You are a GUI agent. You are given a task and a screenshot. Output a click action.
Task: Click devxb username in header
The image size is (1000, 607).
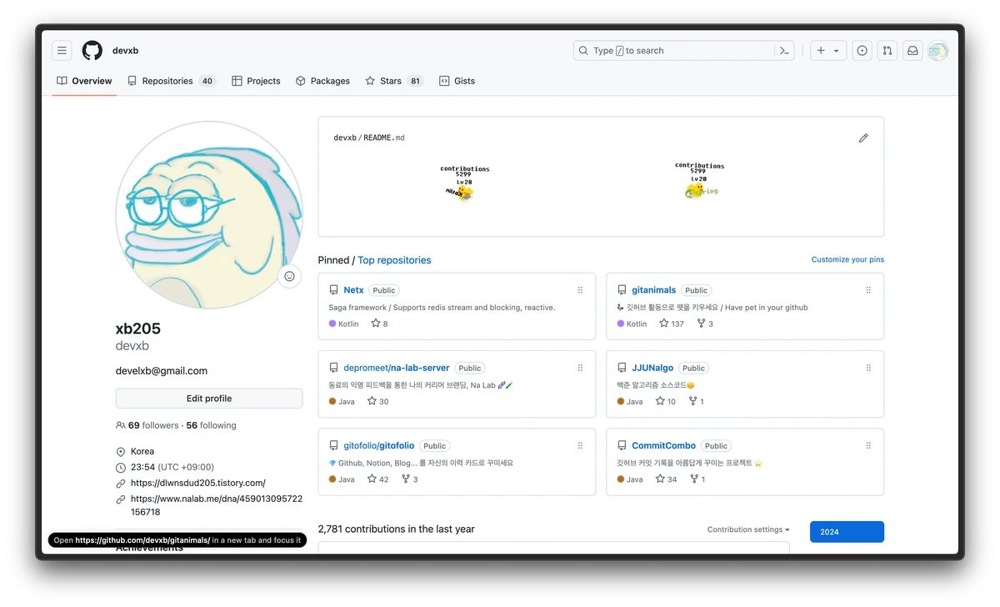point(125,51)
